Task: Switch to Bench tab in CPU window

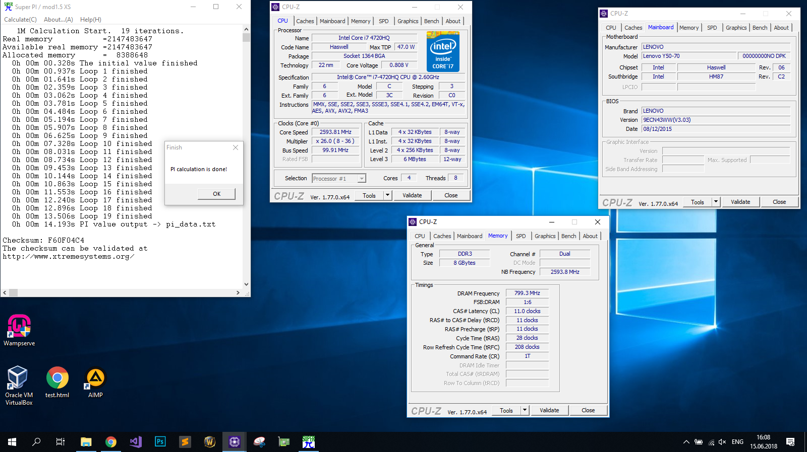Action: 431,21
